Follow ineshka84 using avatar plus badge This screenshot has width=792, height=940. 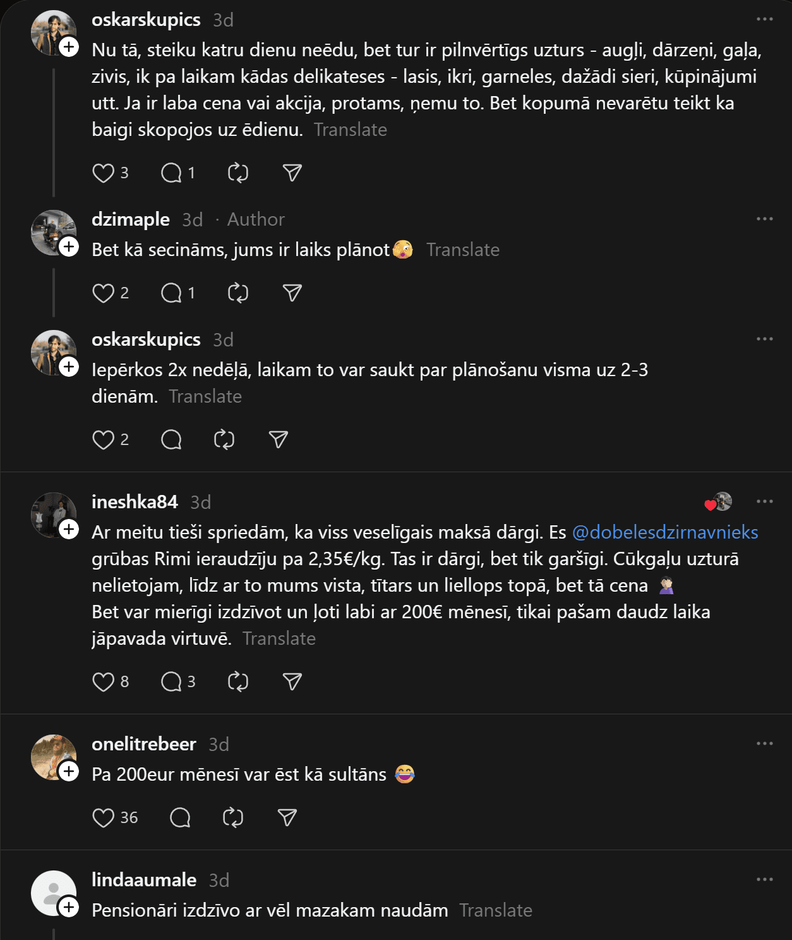[x=69, y=530]
